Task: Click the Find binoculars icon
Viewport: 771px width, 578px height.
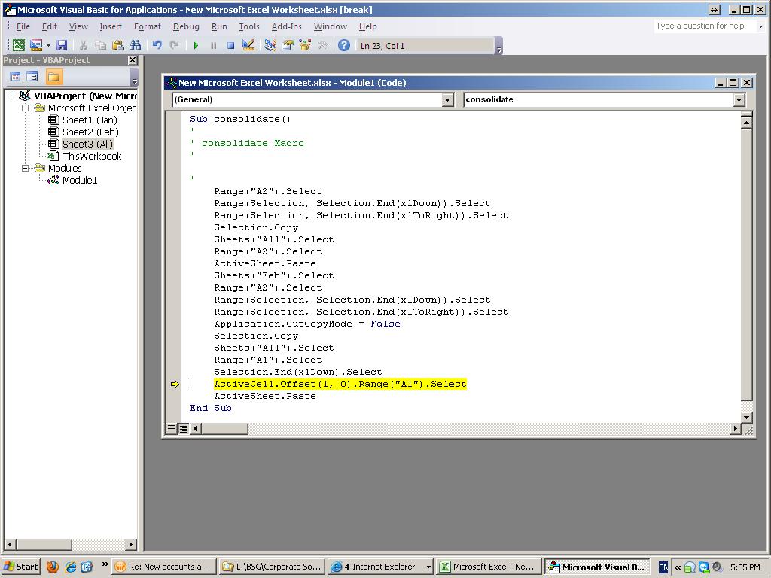Action: pos(136,45)
